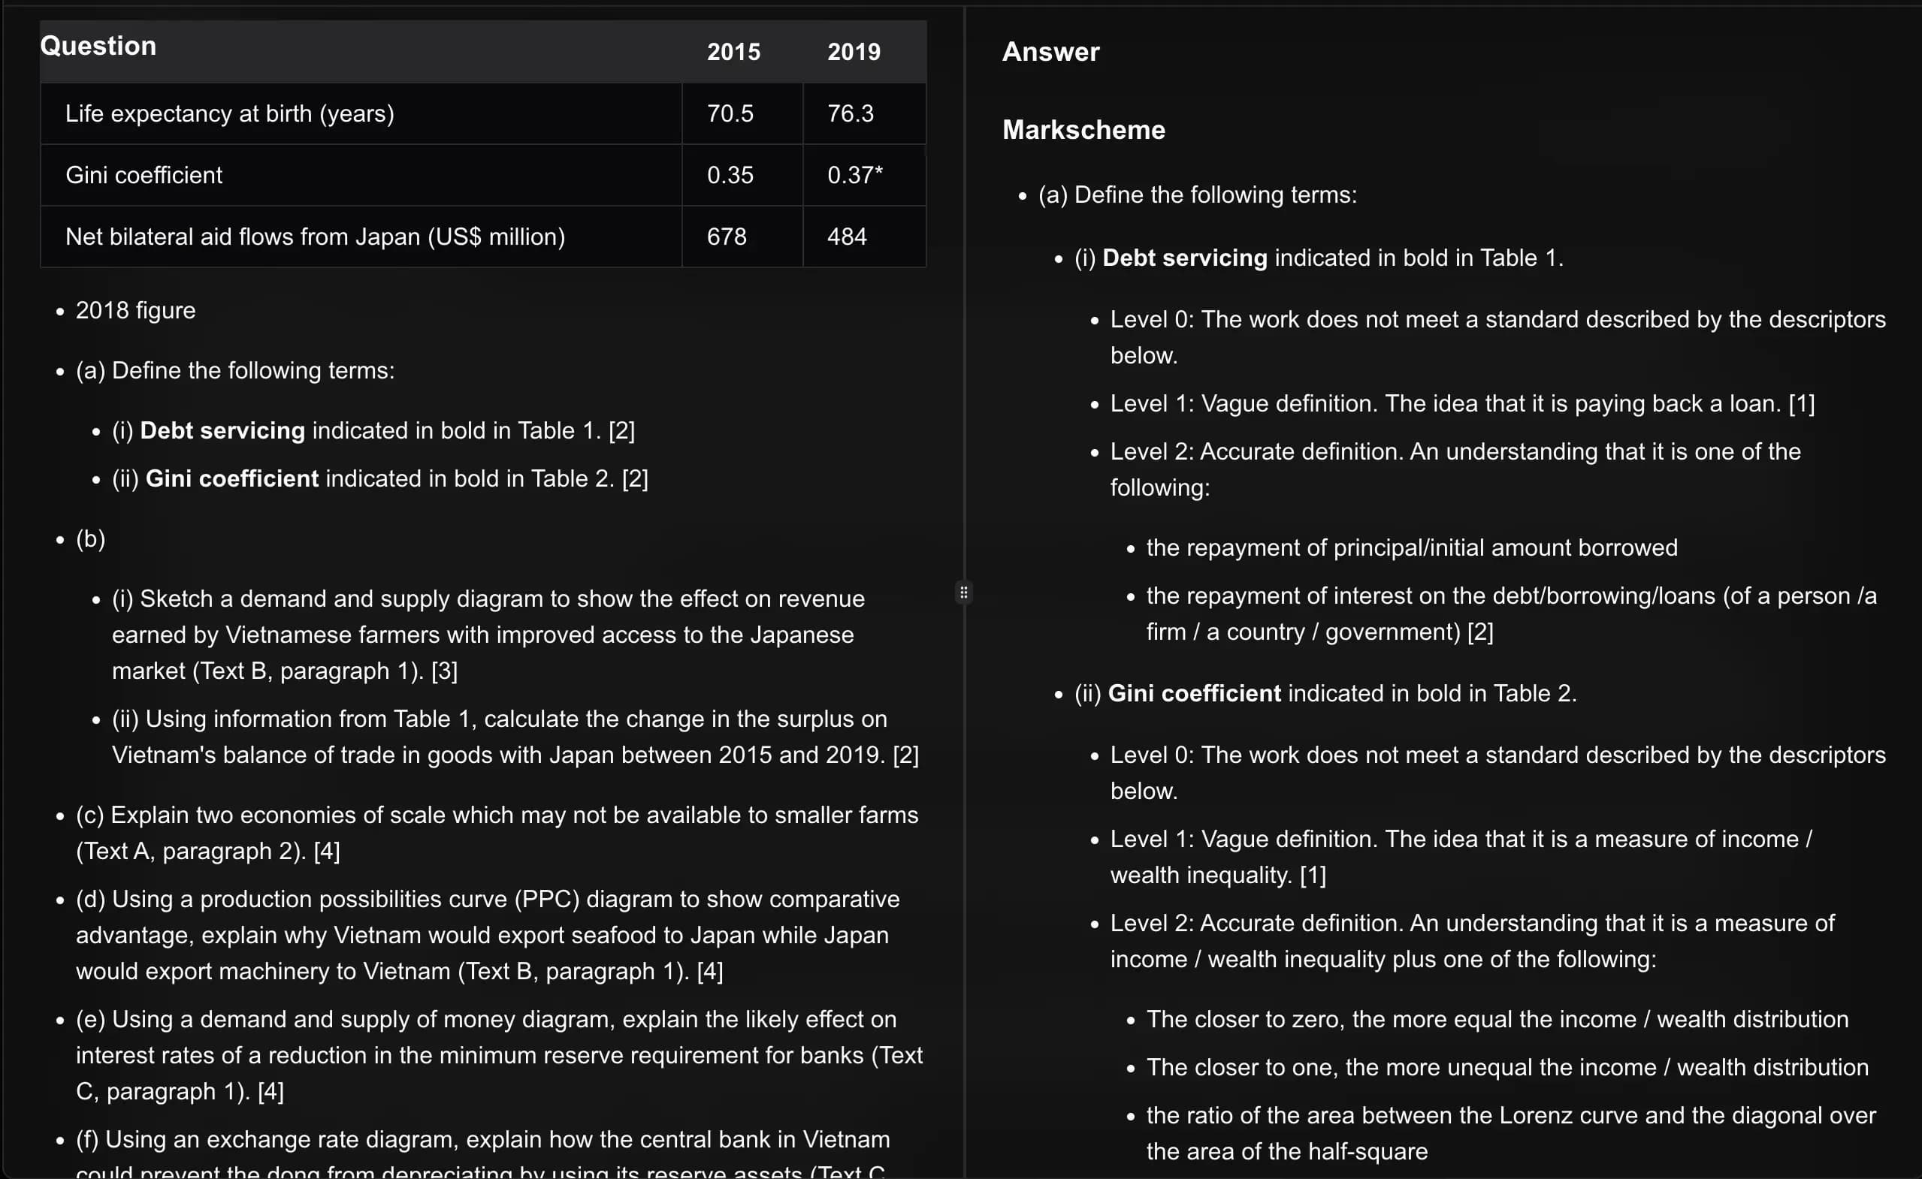Click the 0.37* Gini coefficient cell
The width and height of the screenshot is (1922, 1179).
[x=854, y=176]
